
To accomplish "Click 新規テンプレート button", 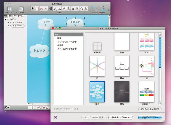I will pyautogui.click(x=121, y=118).
